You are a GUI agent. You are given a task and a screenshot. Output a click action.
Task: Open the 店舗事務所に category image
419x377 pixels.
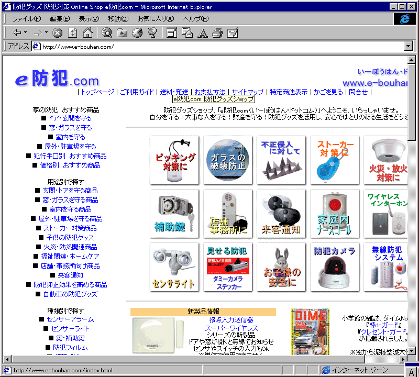click(228, 214)
